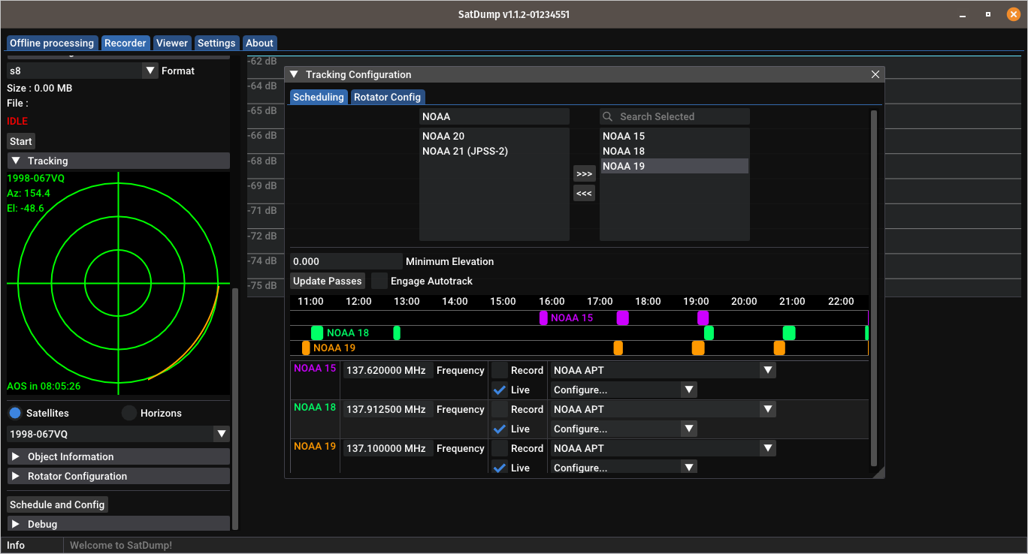The height and width of the screenshot is (554, 1028).
Task: Click the Tracking Configuration vertical scrollbar
Action: click(873, 288)
